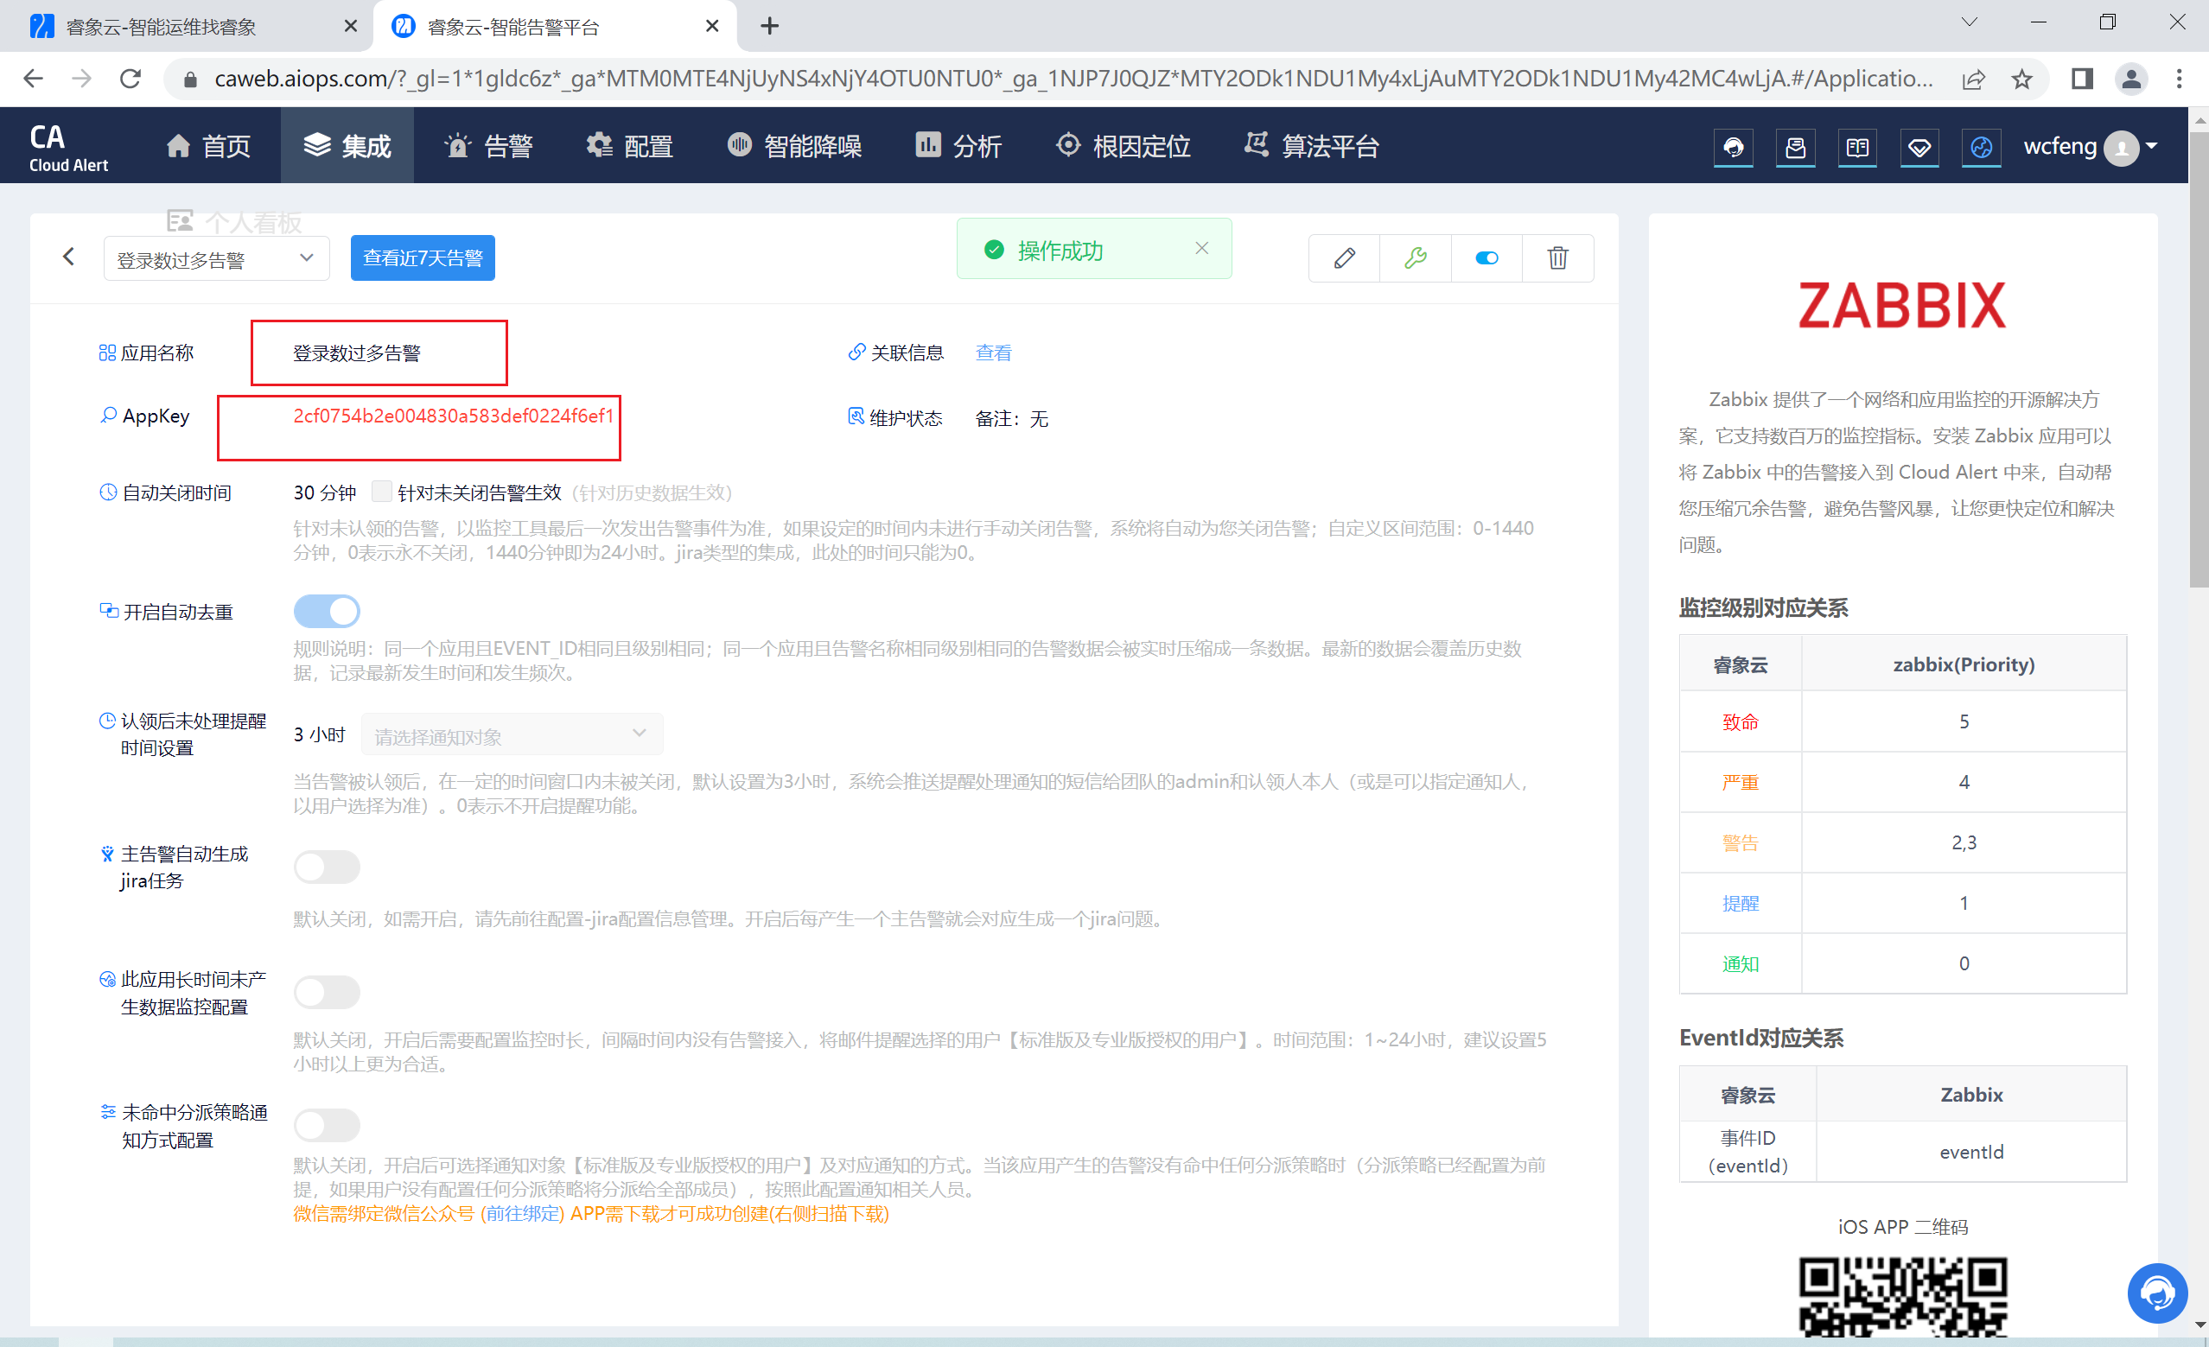The width and height of the screenshot is (2209, 1347).
Task: Click the pencil edit icon
Action: coord(1344,258)
